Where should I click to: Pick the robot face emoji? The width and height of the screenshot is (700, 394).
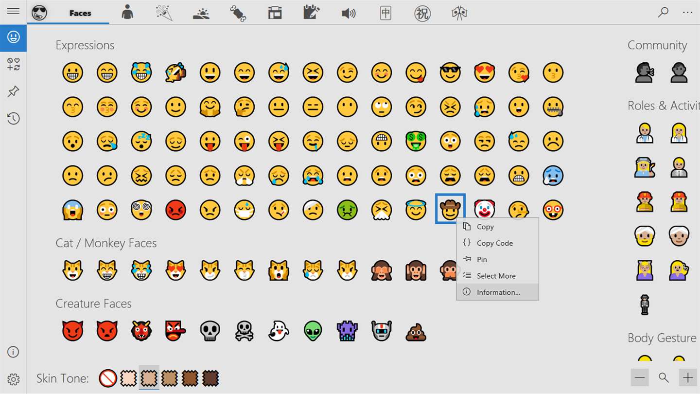pyautogui.click(x=382, y=331)
